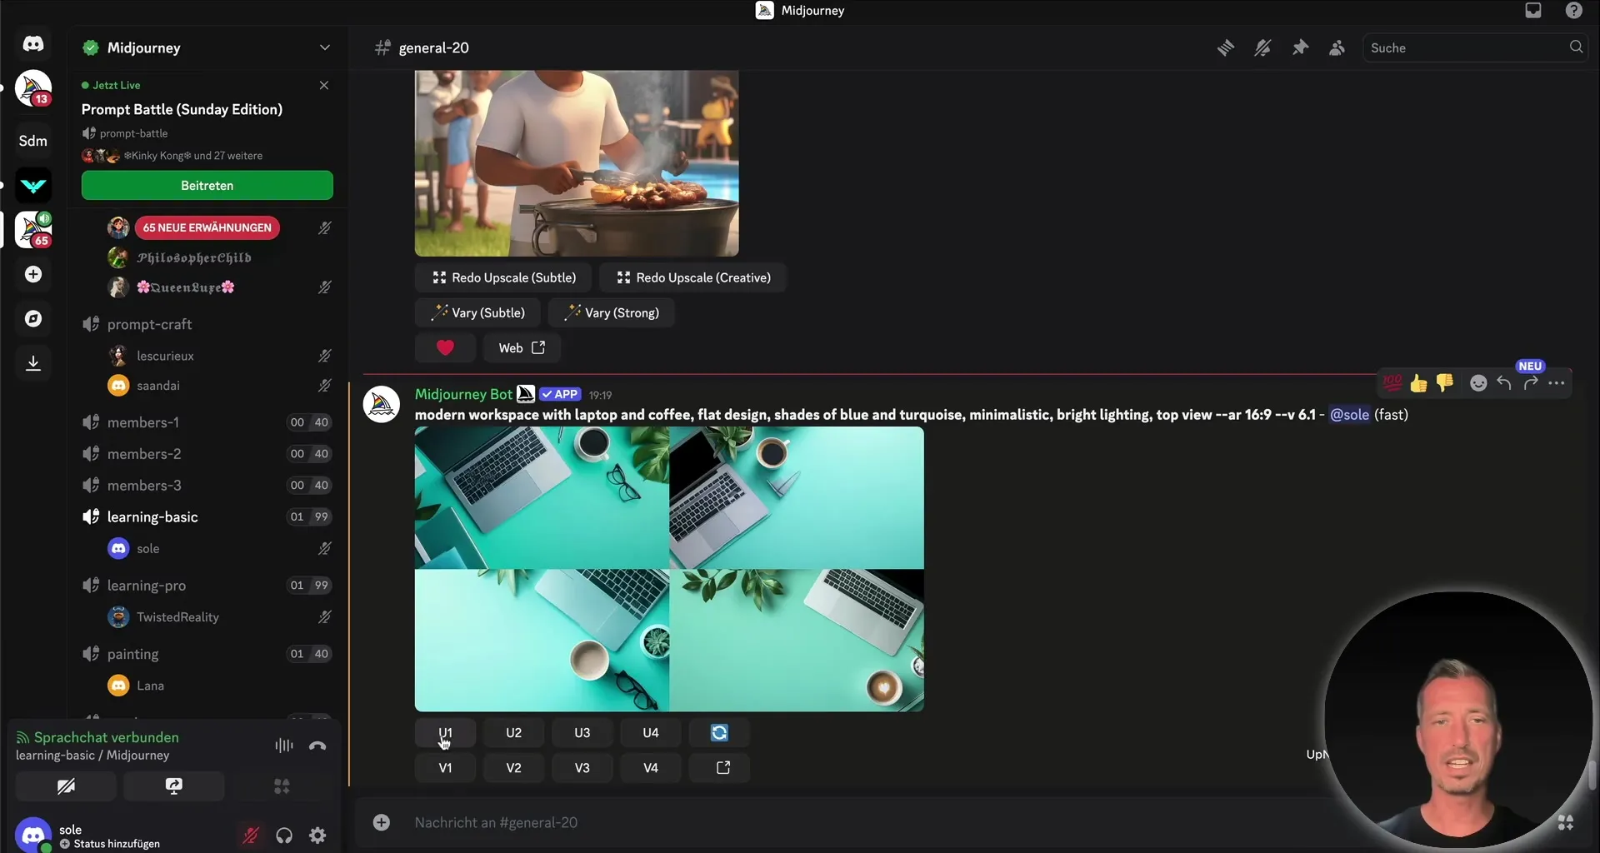Image resolution: width=1600 pixels, height=853 pixels.
Task: React with the 100 emoji
Action: (x=1391, y=382)
